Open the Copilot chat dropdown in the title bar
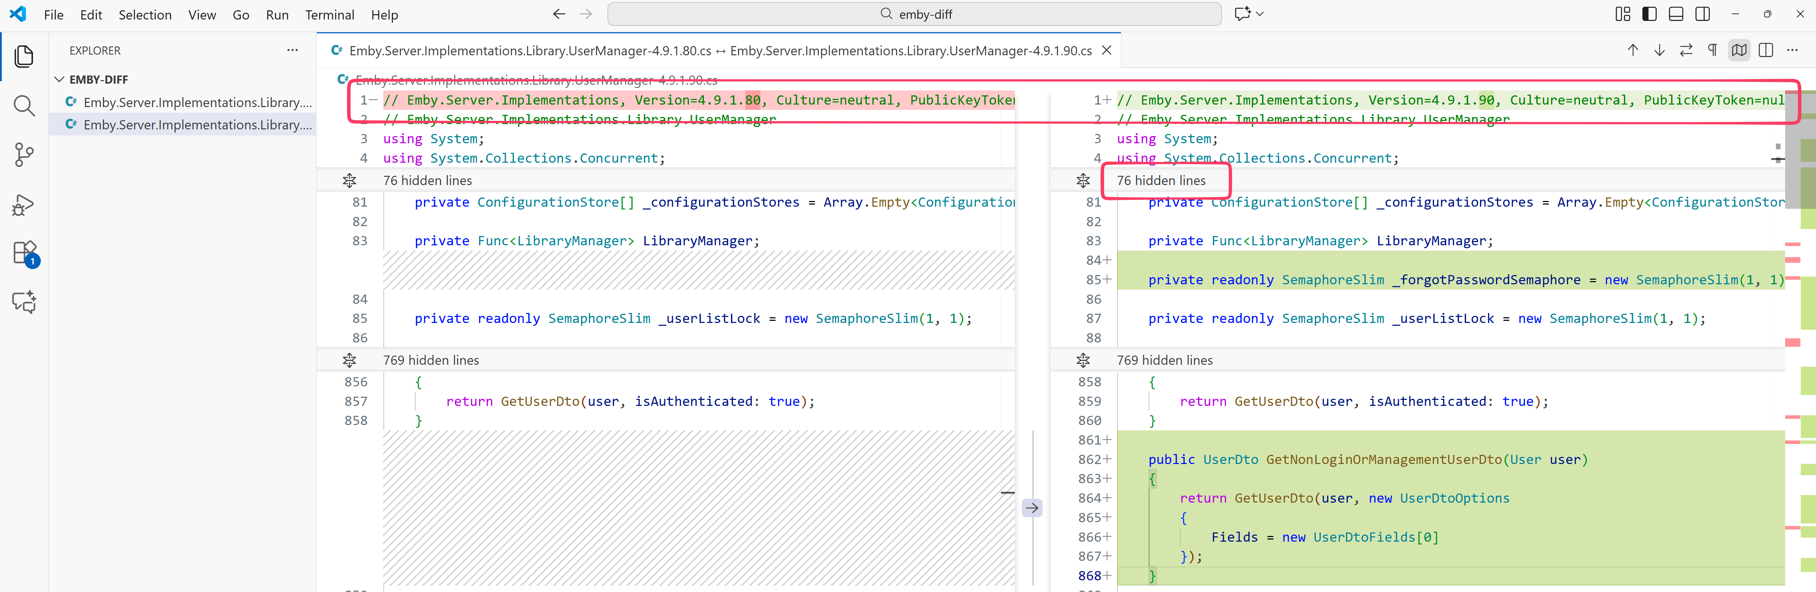 coord(1260,13)
